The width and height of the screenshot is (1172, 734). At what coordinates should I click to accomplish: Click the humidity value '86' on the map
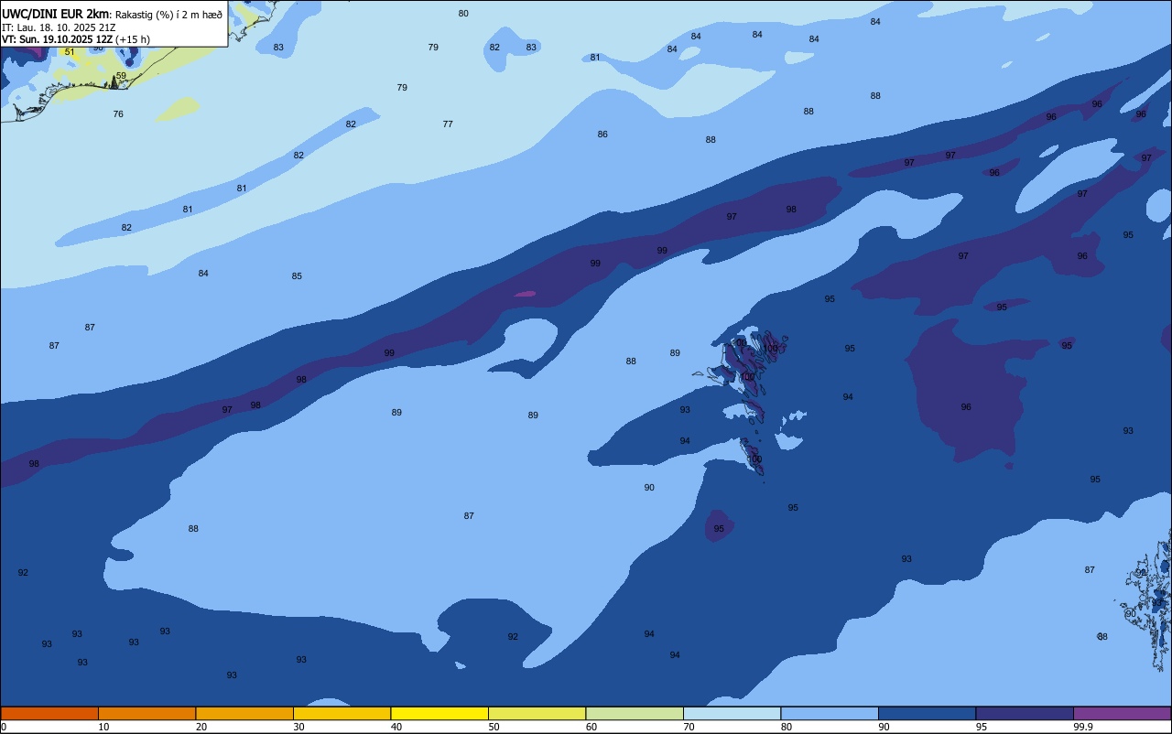point(602,135)
